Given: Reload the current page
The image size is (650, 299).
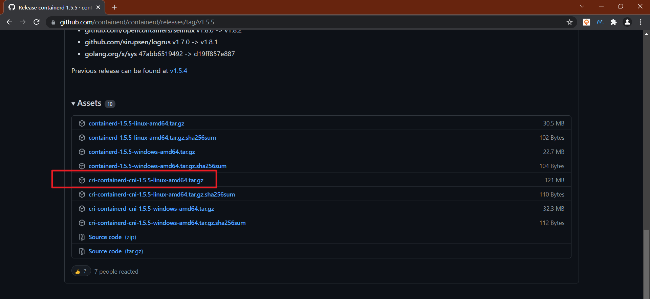Looking at the screenshot, I should pos(37,22).
